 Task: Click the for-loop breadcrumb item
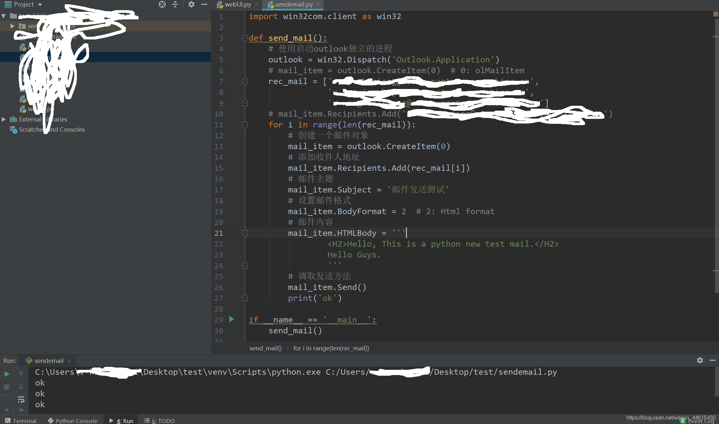[x=331, y=348]
